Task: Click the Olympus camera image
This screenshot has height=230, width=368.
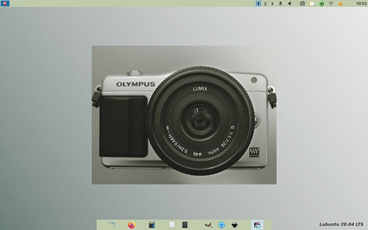Action: 184,115
